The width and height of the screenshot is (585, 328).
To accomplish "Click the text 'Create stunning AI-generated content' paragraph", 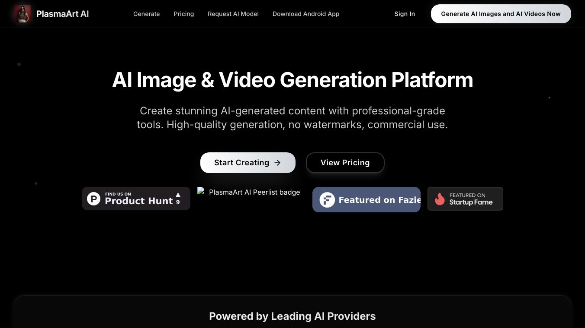I will [292, 118].
